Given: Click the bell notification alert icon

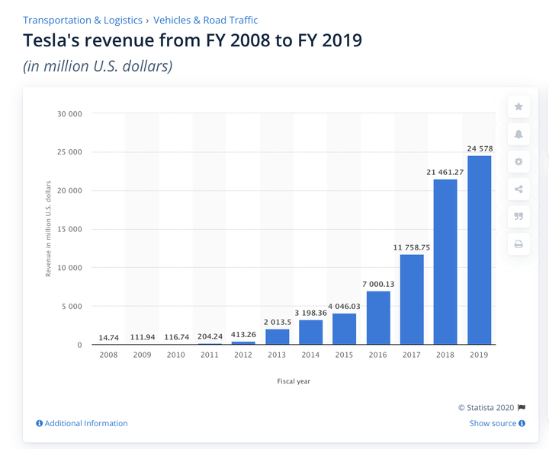Looking at the screenshot, I should tap(518, 134).
